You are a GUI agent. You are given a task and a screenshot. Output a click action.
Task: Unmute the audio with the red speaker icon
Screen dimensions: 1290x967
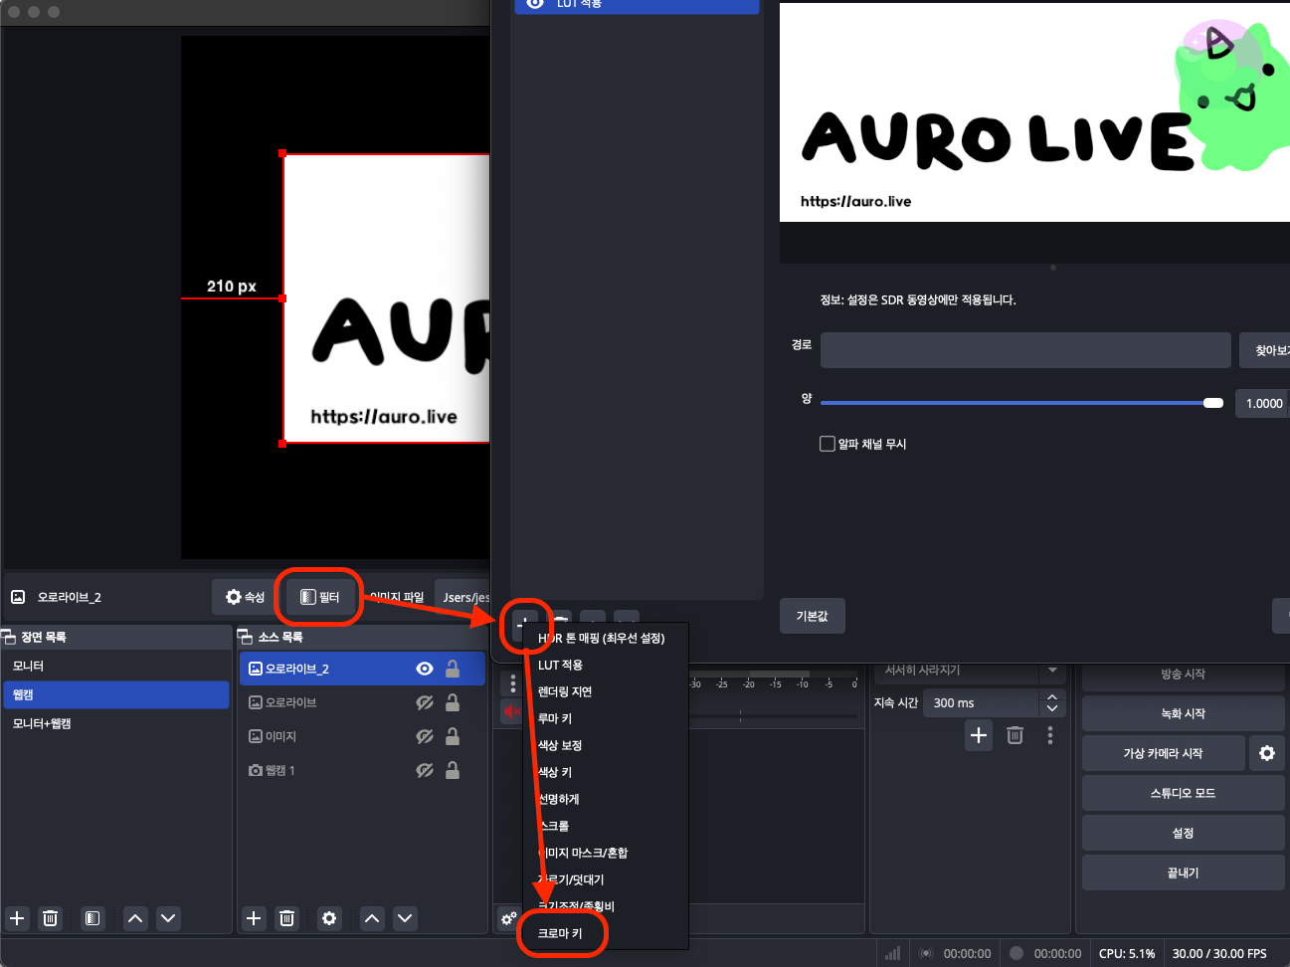(x=511, y=711)
